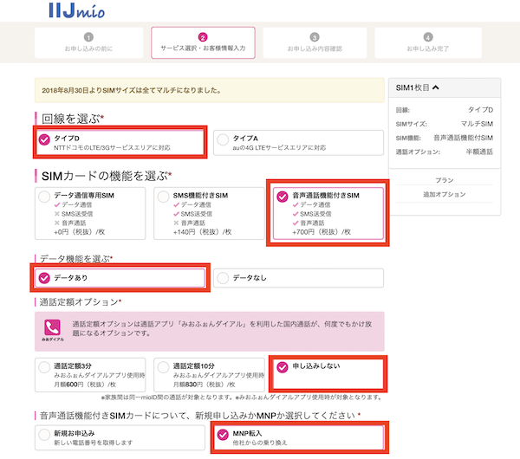Select the タイプA au line option

click(x=298, y=143)
